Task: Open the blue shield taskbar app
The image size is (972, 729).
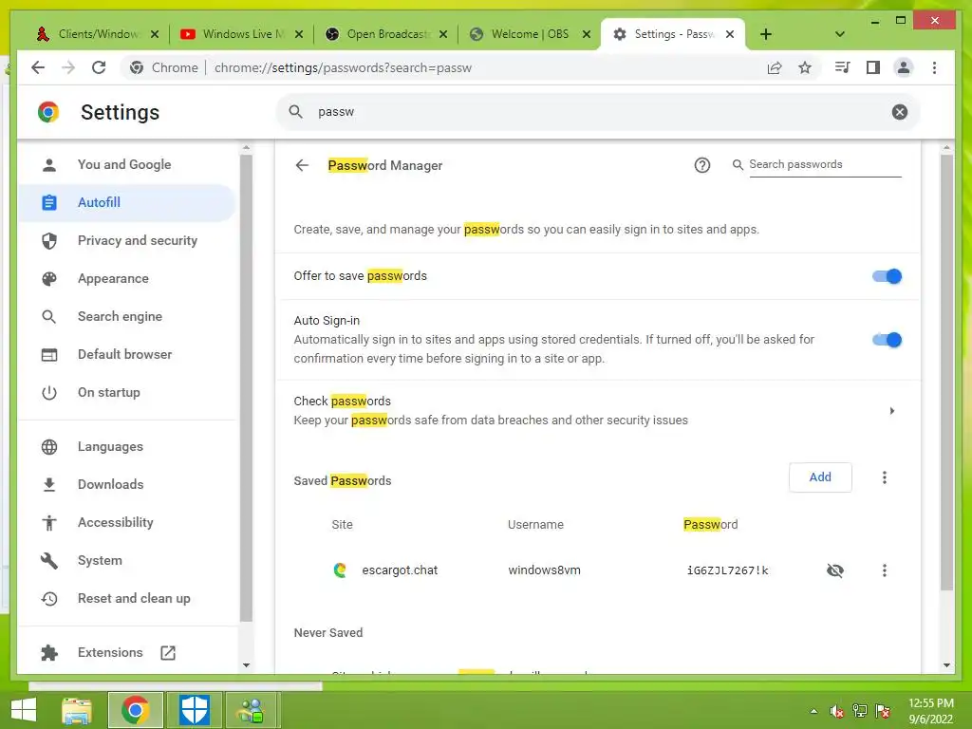Action: [x=194, y=710]
